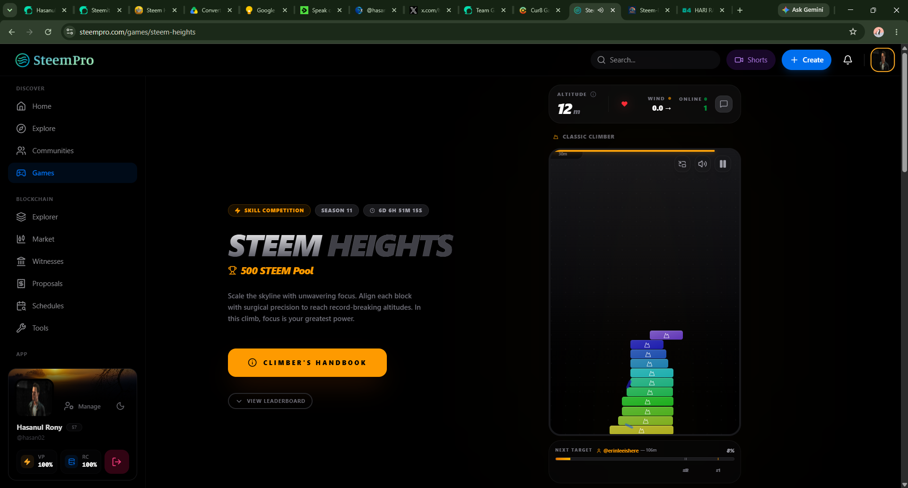
Task: Click the Skill Competition badge
Action: click(x=269, y=210)
